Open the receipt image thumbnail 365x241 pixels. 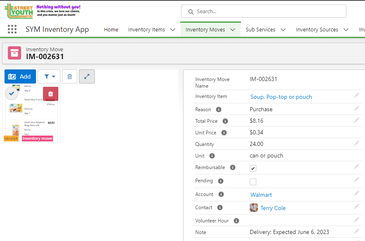[x=31, y=113]
